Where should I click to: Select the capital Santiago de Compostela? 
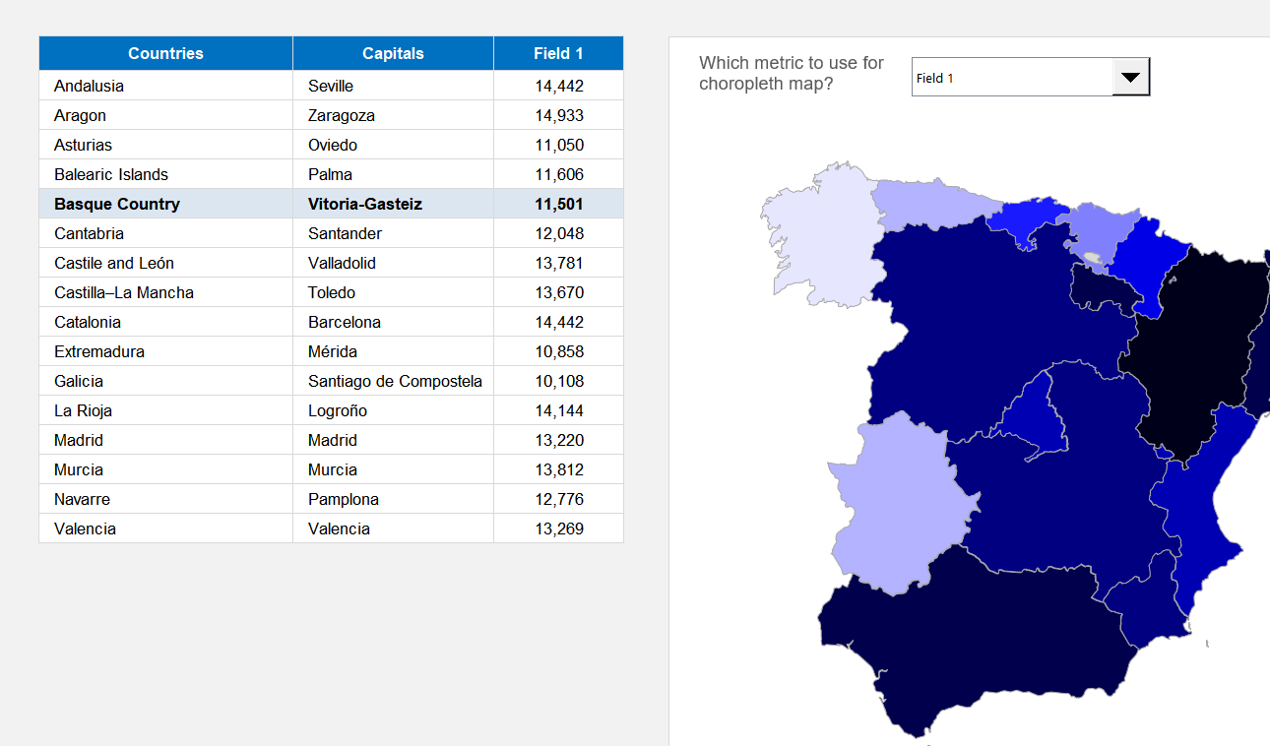tap(394, 381)
